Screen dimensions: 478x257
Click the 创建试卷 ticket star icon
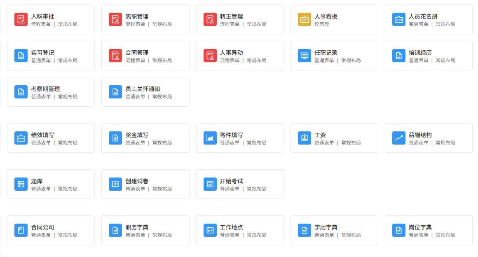[115, 184]
